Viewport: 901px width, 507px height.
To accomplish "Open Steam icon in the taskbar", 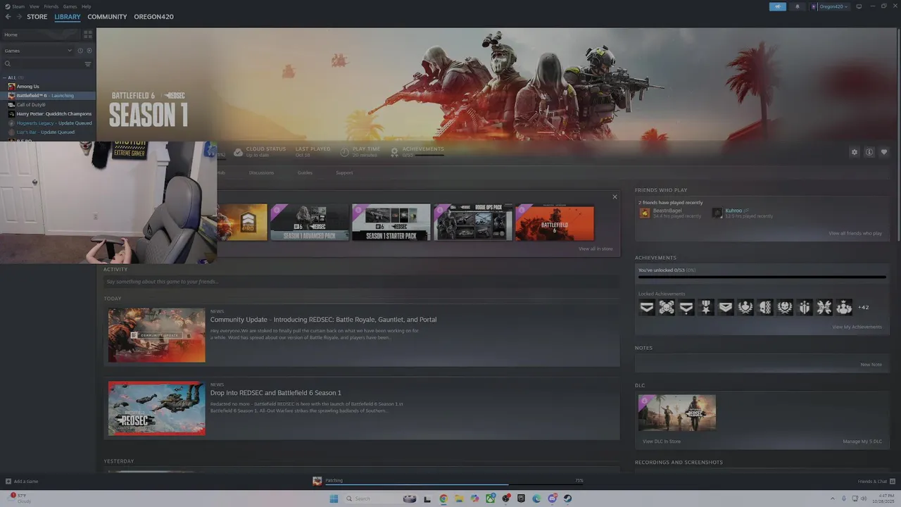I will (567, 499).
